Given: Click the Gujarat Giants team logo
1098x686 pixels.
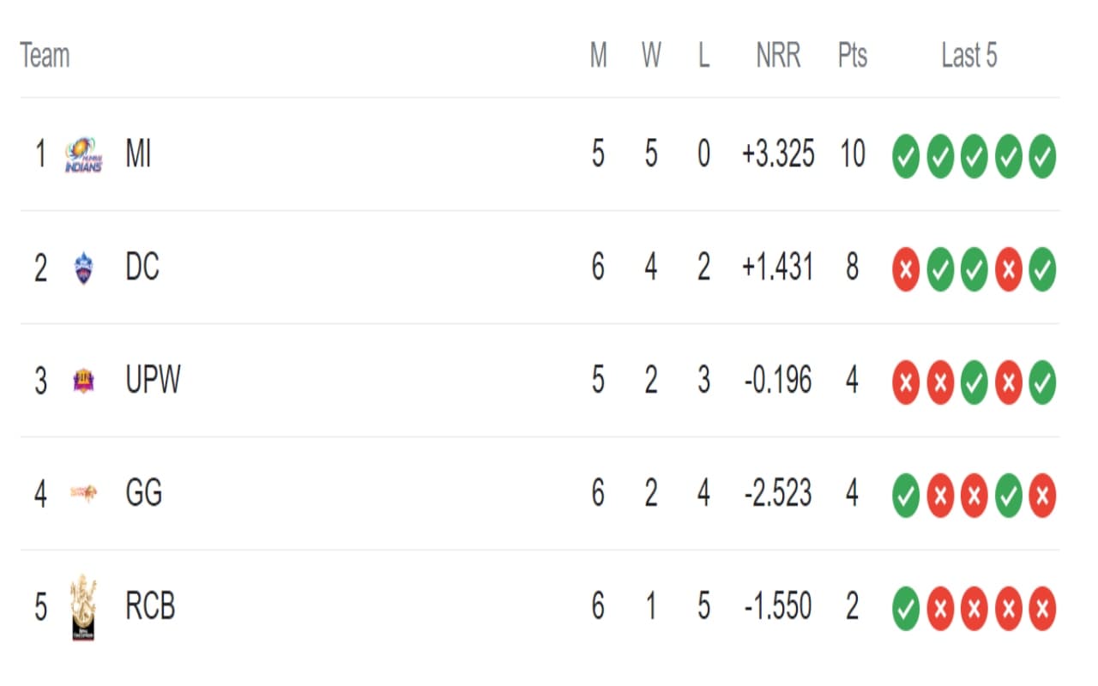Looking at the screenshot, I should 83,493.
